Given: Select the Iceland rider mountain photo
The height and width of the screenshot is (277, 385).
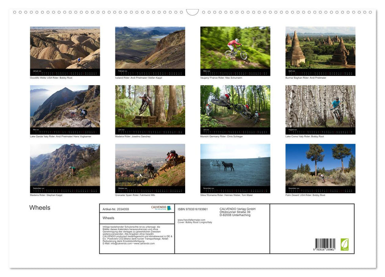Looking at the screenshot, I should click(x=150, y=48).
